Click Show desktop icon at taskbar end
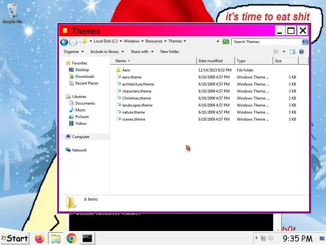Viewport: 326px width, 245px height. (x=322, y=238)
